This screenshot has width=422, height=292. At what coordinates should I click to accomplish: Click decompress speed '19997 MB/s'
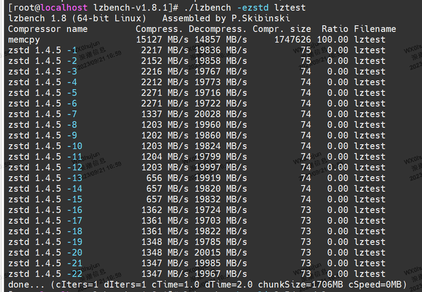pos(221,168)
